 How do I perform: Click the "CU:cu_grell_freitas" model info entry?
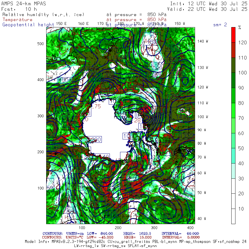click(129, 242)
